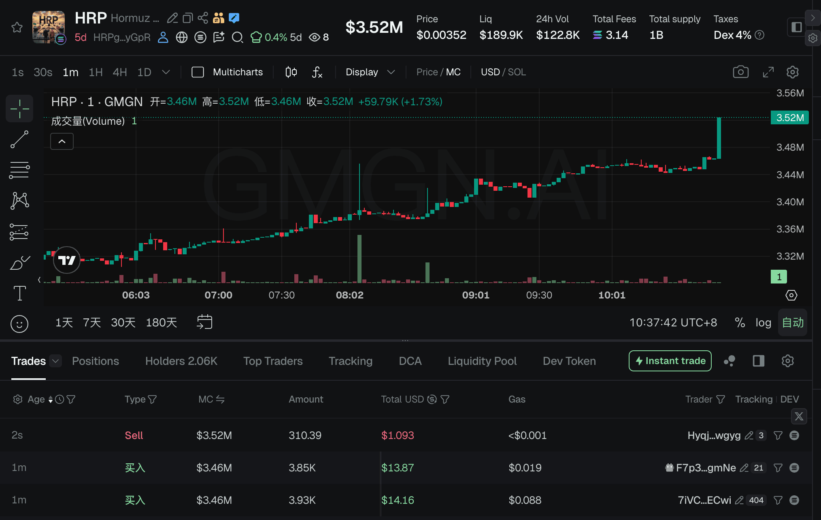
Task: Open the candlestick chart type icon
Action: pos(291,72)
